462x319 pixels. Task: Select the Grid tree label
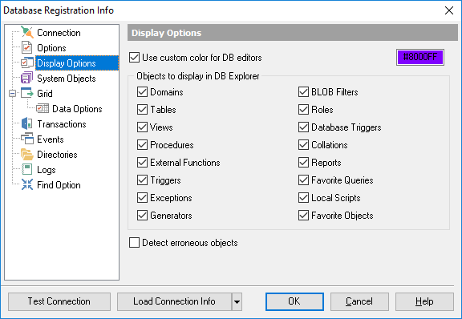[45, 94]
